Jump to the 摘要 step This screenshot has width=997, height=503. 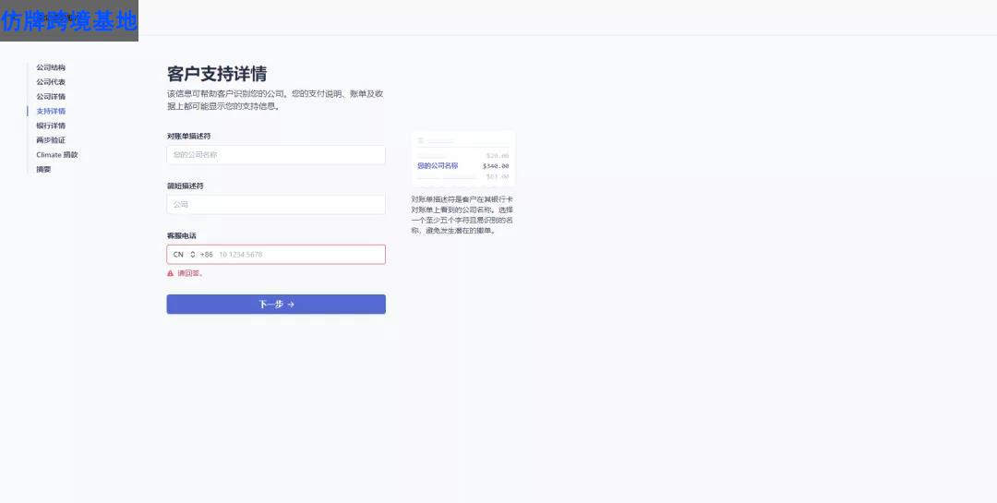pyautogui.click(x=44, y=169)
